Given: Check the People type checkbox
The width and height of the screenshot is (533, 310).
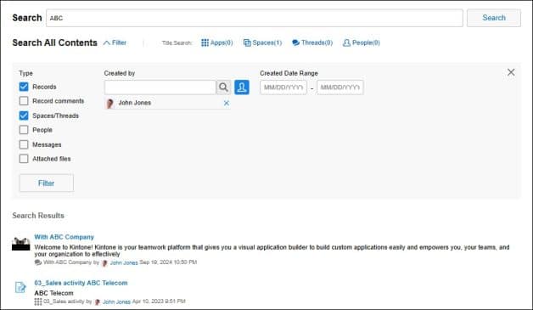Looking at the screenshot, I should pyautogui.click(x=24, y=130).
